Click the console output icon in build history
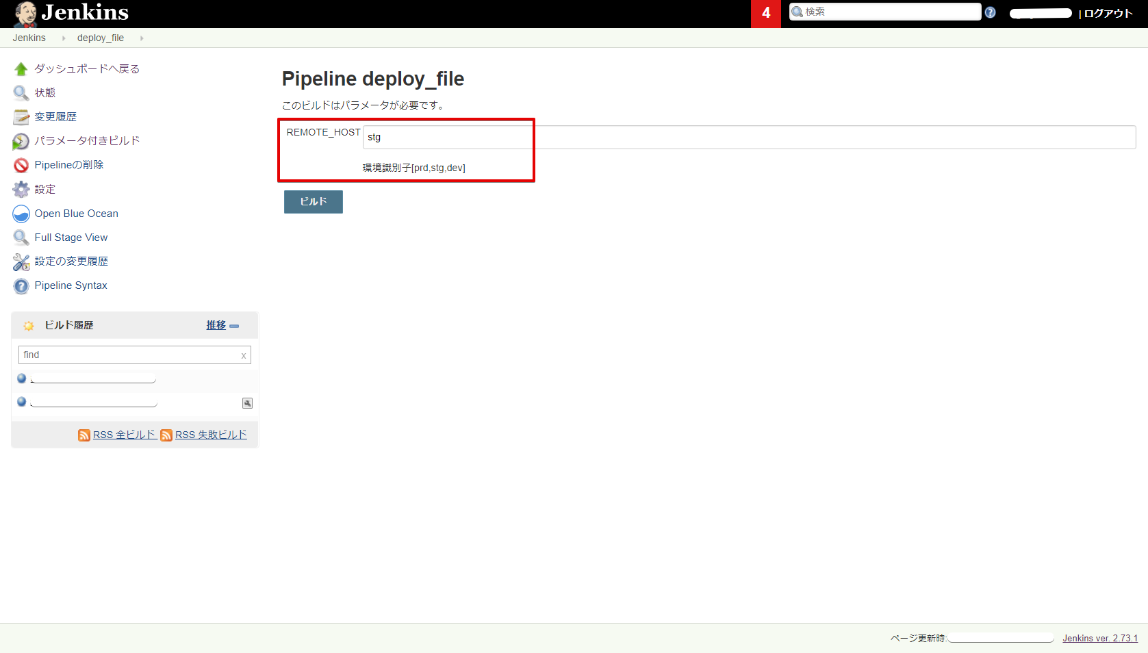 [x=247, y=403]
